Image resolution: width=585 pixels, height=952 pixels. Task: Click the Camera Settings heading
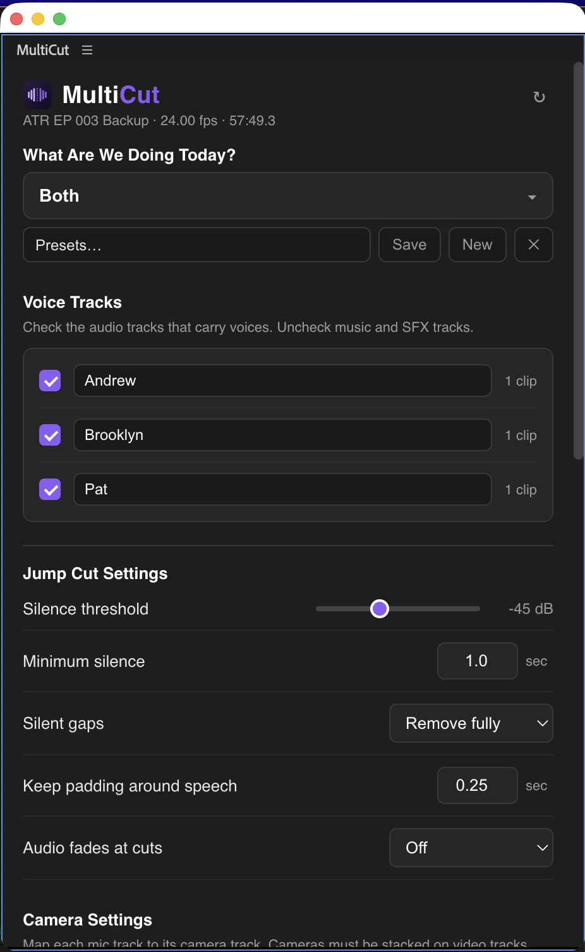(88, 920)
